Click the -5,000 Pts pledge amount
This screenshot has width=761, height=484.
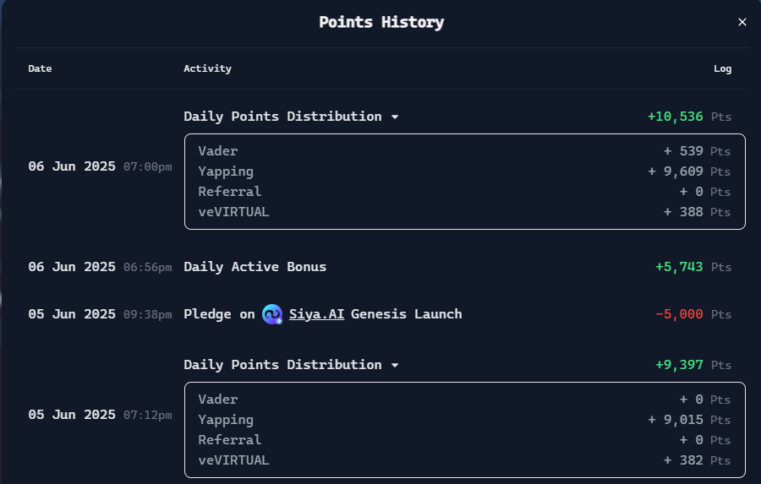pos(693,314)
